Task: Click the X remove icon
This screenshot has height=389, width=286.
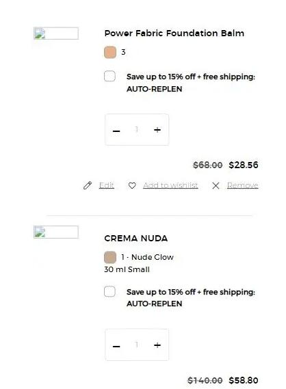Action: coord(216,185)
